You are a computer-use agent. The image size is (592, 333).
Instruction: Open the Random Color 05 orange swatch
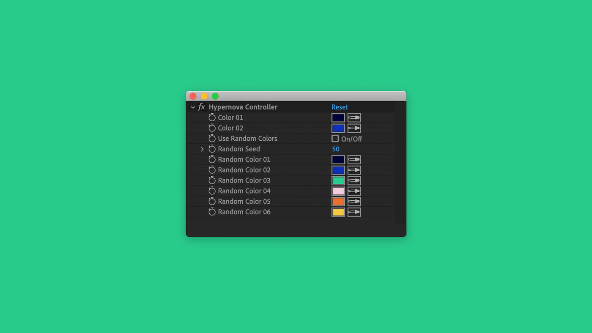(338, 202)
